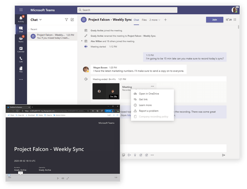Click the filter chats icon
Screen dimensions: 247x189
[66, 20]
